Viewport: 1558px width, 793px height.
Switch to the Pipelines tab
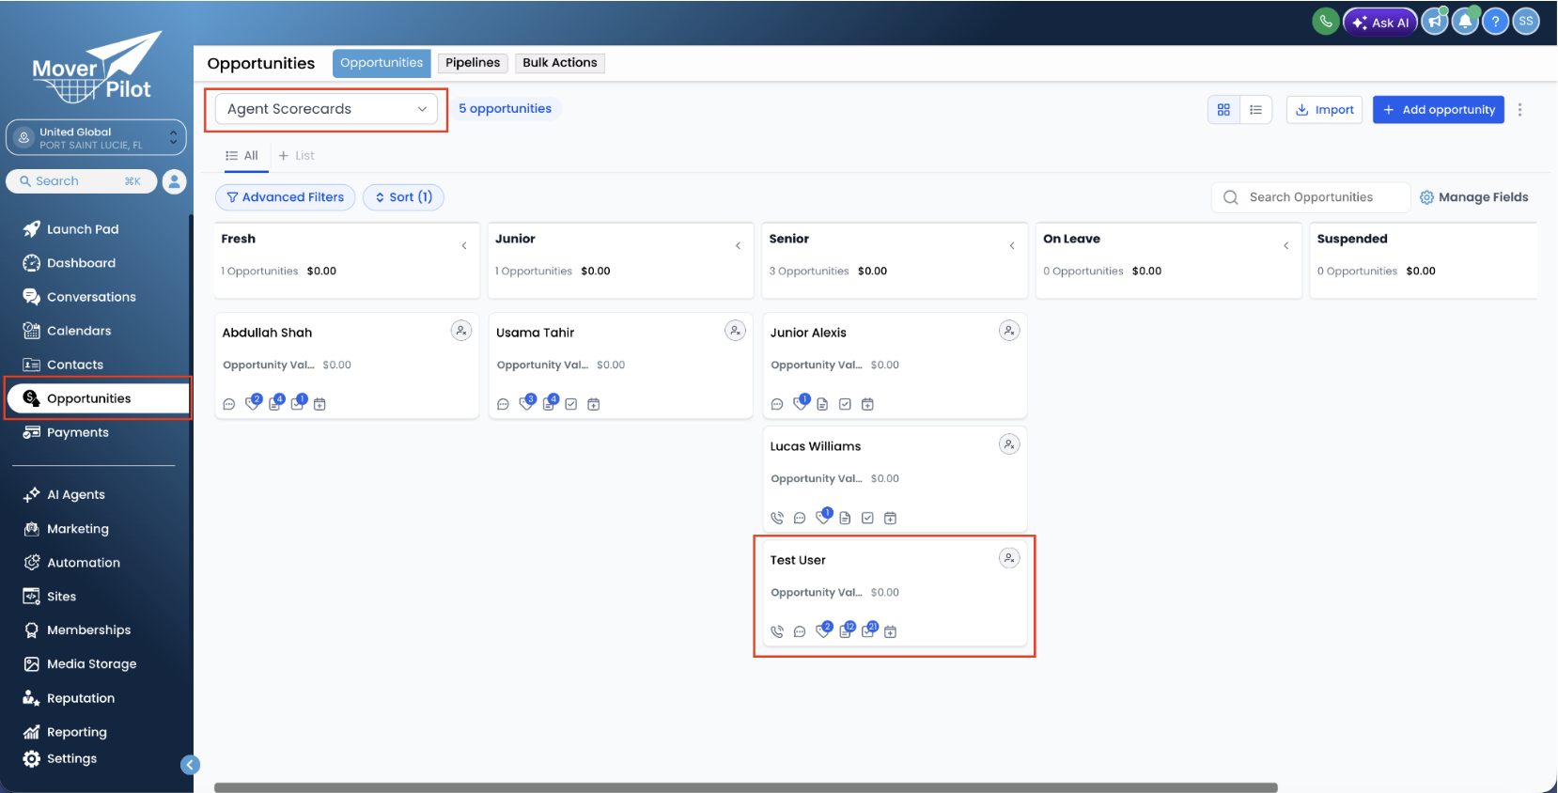coord(473,63)
